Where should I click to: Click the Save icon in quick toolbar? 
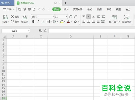click(20, 9)
